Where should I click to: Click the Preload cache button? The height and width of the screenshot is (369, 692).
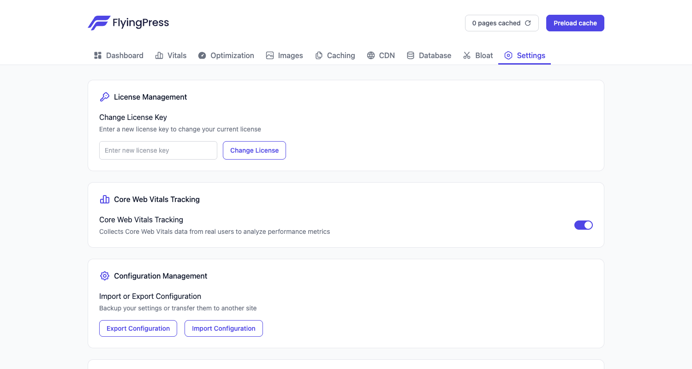(575, 23)
